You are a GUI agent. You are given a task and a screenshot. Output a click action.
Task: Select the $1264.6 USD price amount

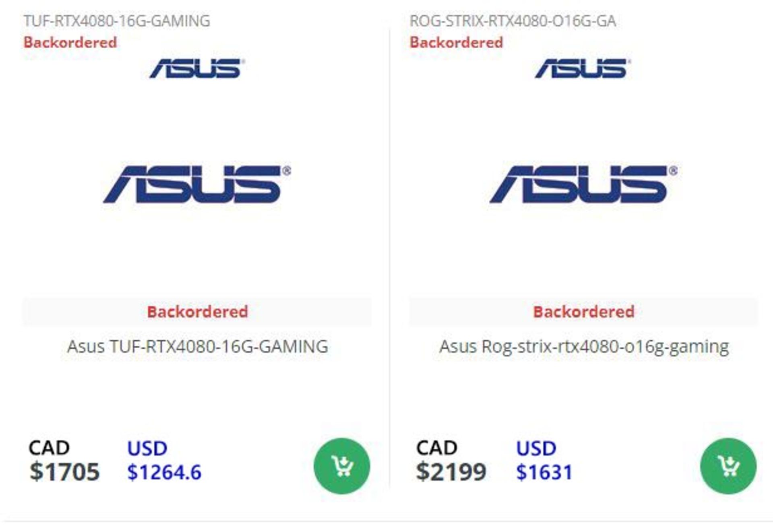164,472
